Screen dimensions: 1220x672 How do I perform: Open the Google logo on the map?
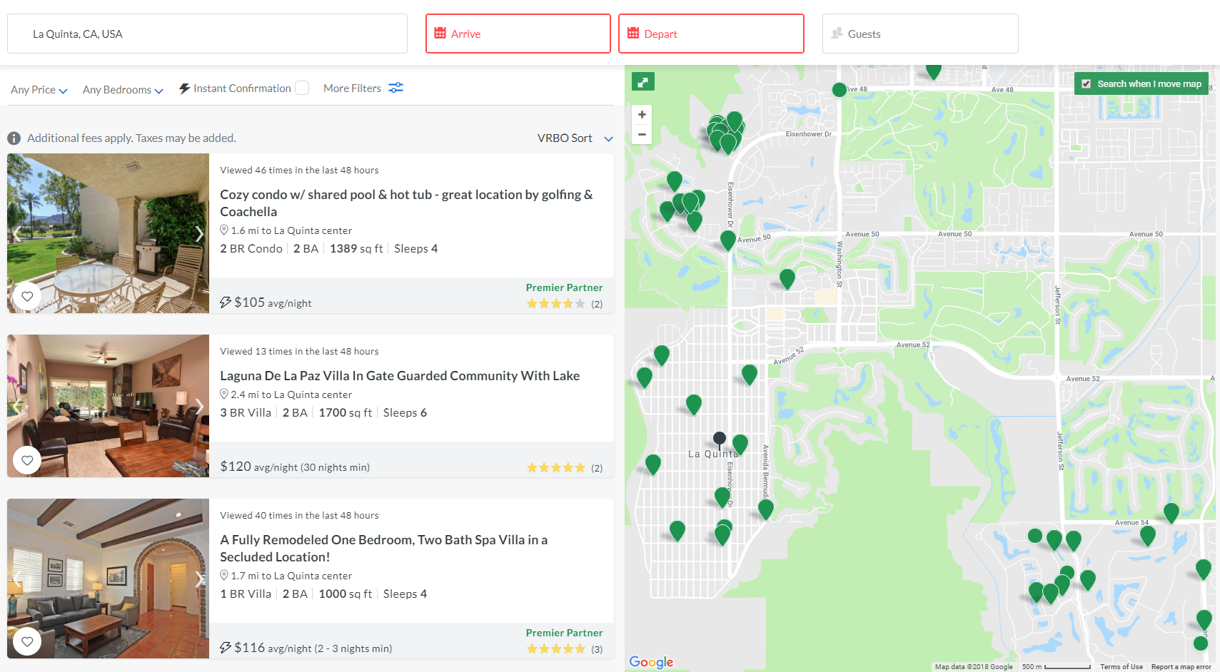click(x=651, y=662)
